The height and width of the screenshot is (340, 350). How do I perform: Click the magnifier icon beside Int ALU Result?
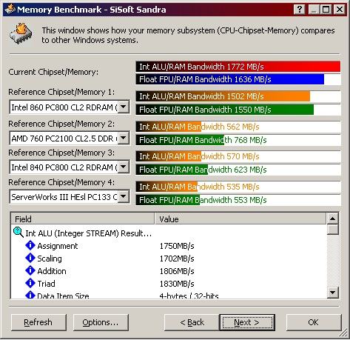coord(18,233)
